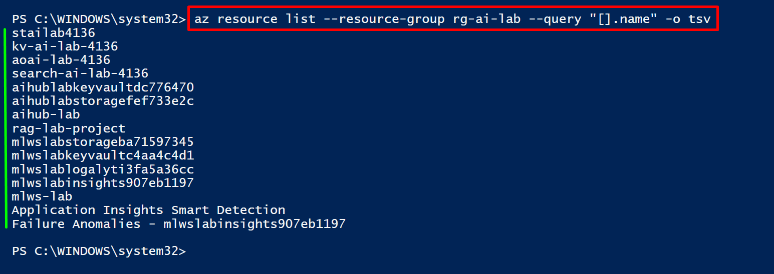The width and height of the screenshot is (774, 274).
Task: Select the mlws-lab output line
Action: pyautogui.click(x=42, y=196)
